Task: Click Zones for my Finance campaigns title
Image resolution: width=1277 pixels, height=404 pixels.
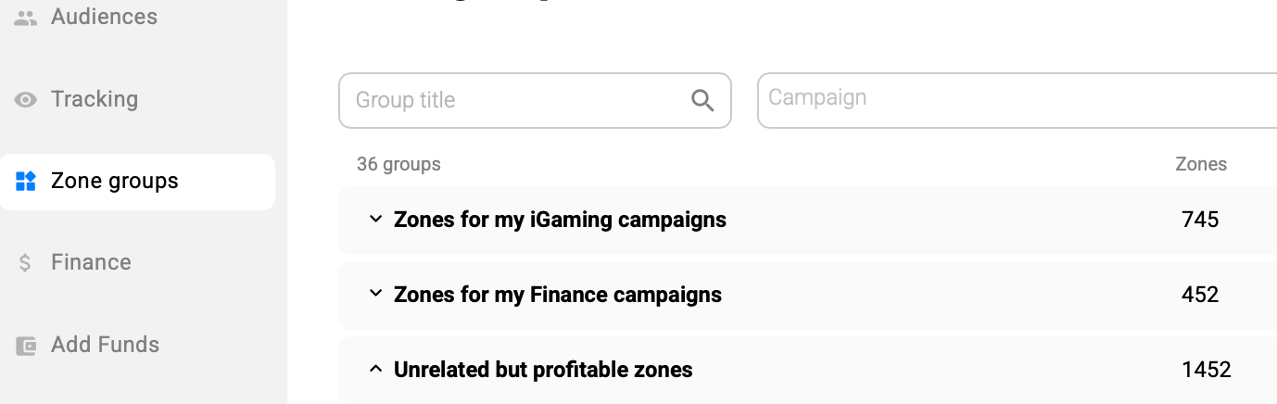Action: (x=557, y=295)
